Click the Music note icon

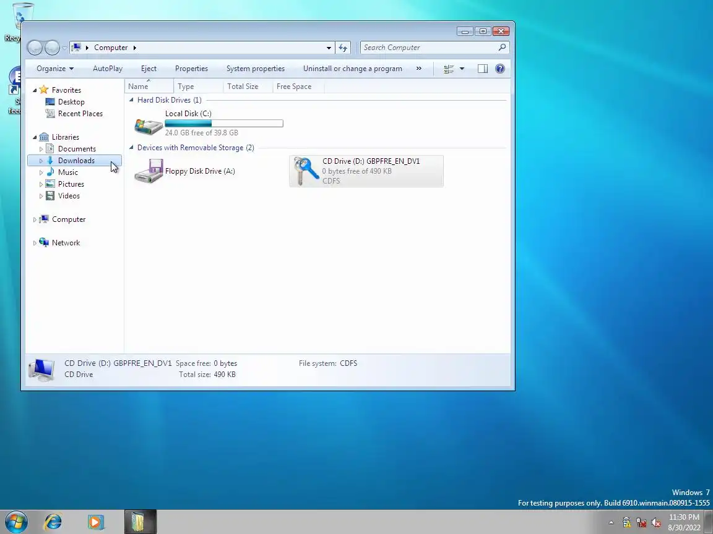coord(51,172)
